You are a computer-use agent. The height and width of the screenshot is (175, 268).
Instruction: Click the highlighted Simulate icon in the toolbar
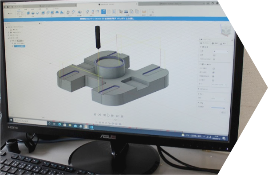click(x=103, y=12)
